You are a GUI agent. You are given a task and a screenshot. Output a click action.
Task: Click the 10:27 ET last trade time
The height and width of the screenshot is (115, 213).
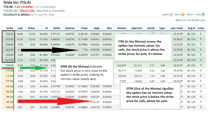pyautogui.click(x=178, y=34)
